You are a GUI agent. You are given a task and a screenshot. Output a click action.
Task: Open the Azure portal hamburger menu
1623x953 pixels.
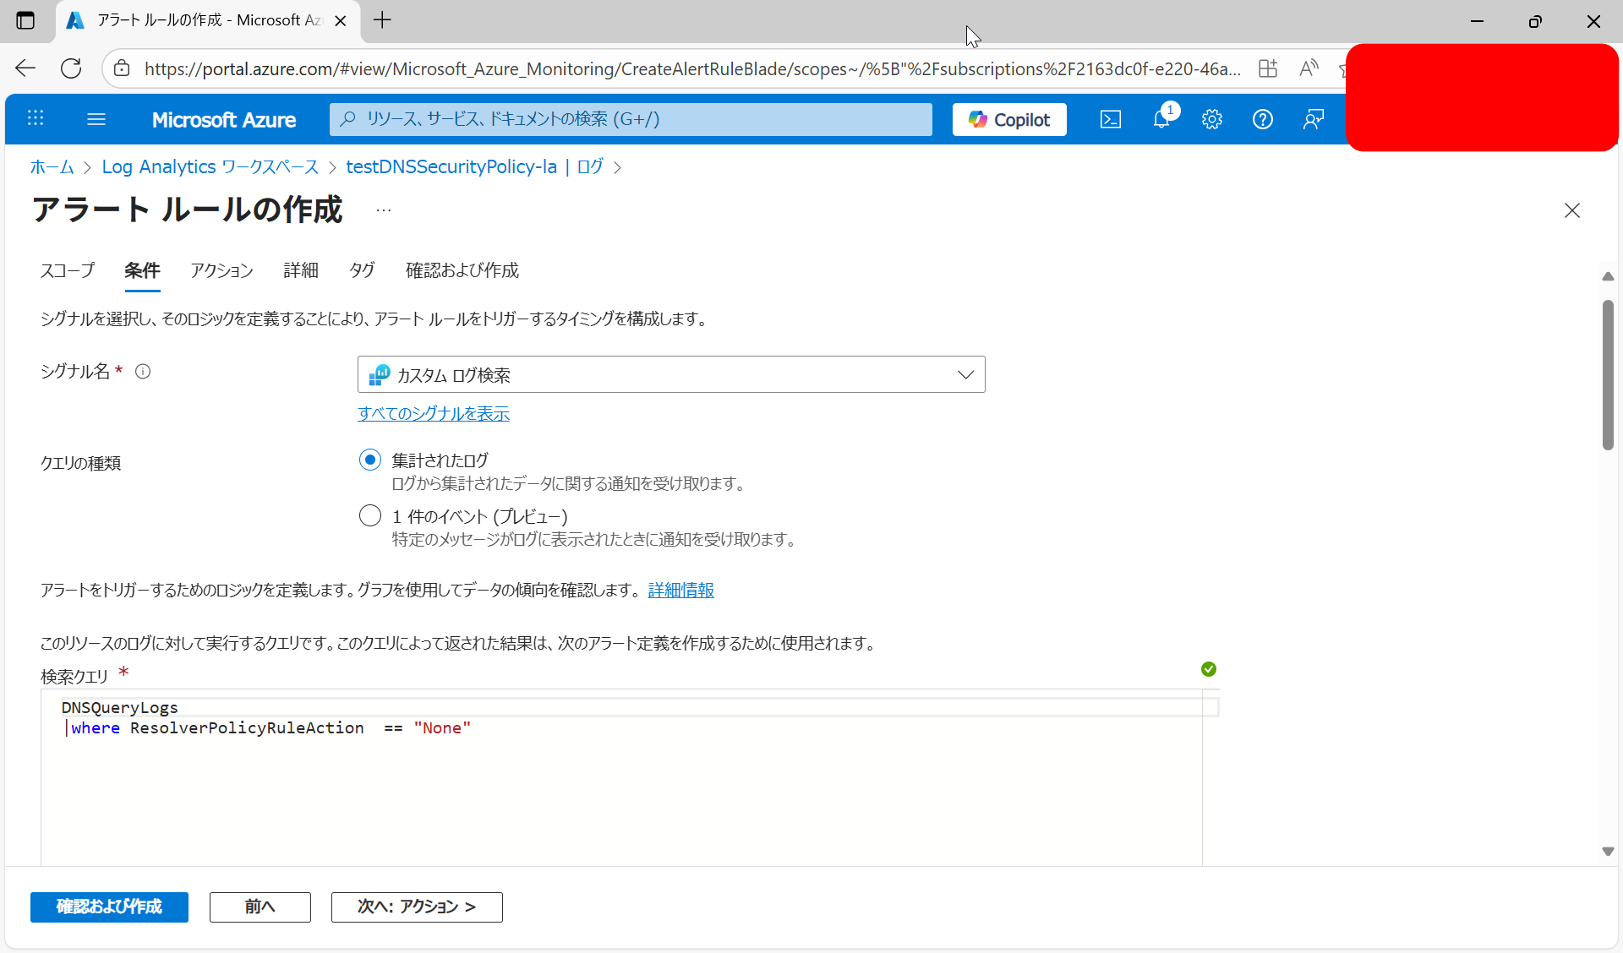(96, 119)
